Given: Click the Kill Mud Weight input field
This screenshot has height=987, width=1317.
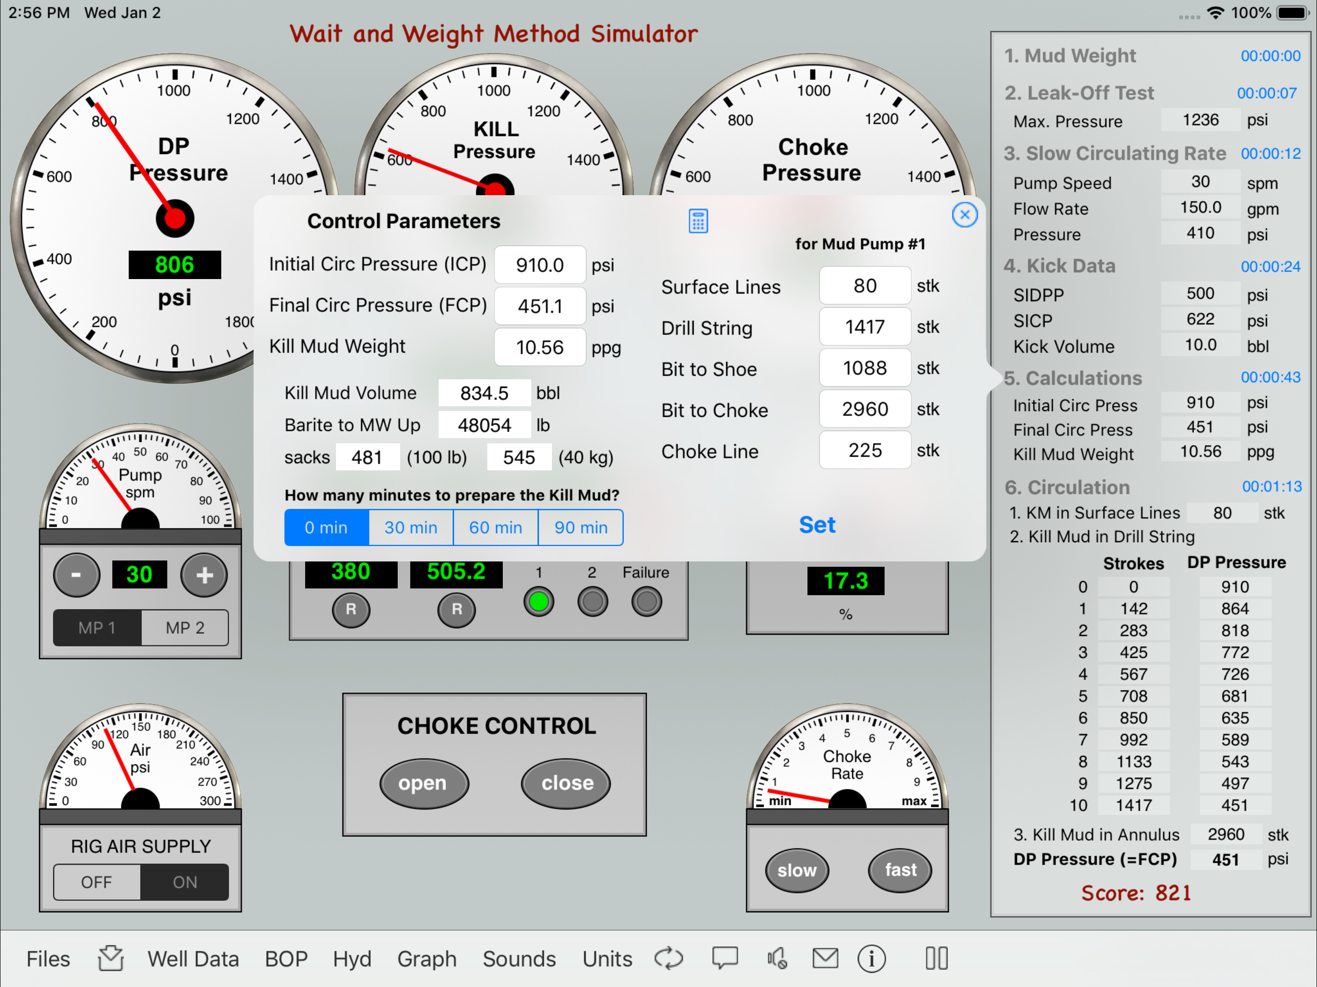Looking at the screenshot, I should point(539,347).
